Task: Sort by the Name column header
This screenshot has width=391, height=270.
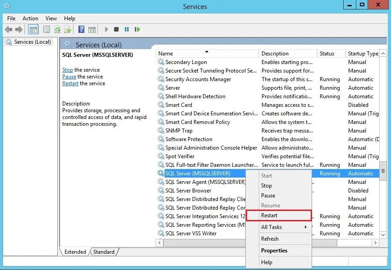Action: coord(207,53)
